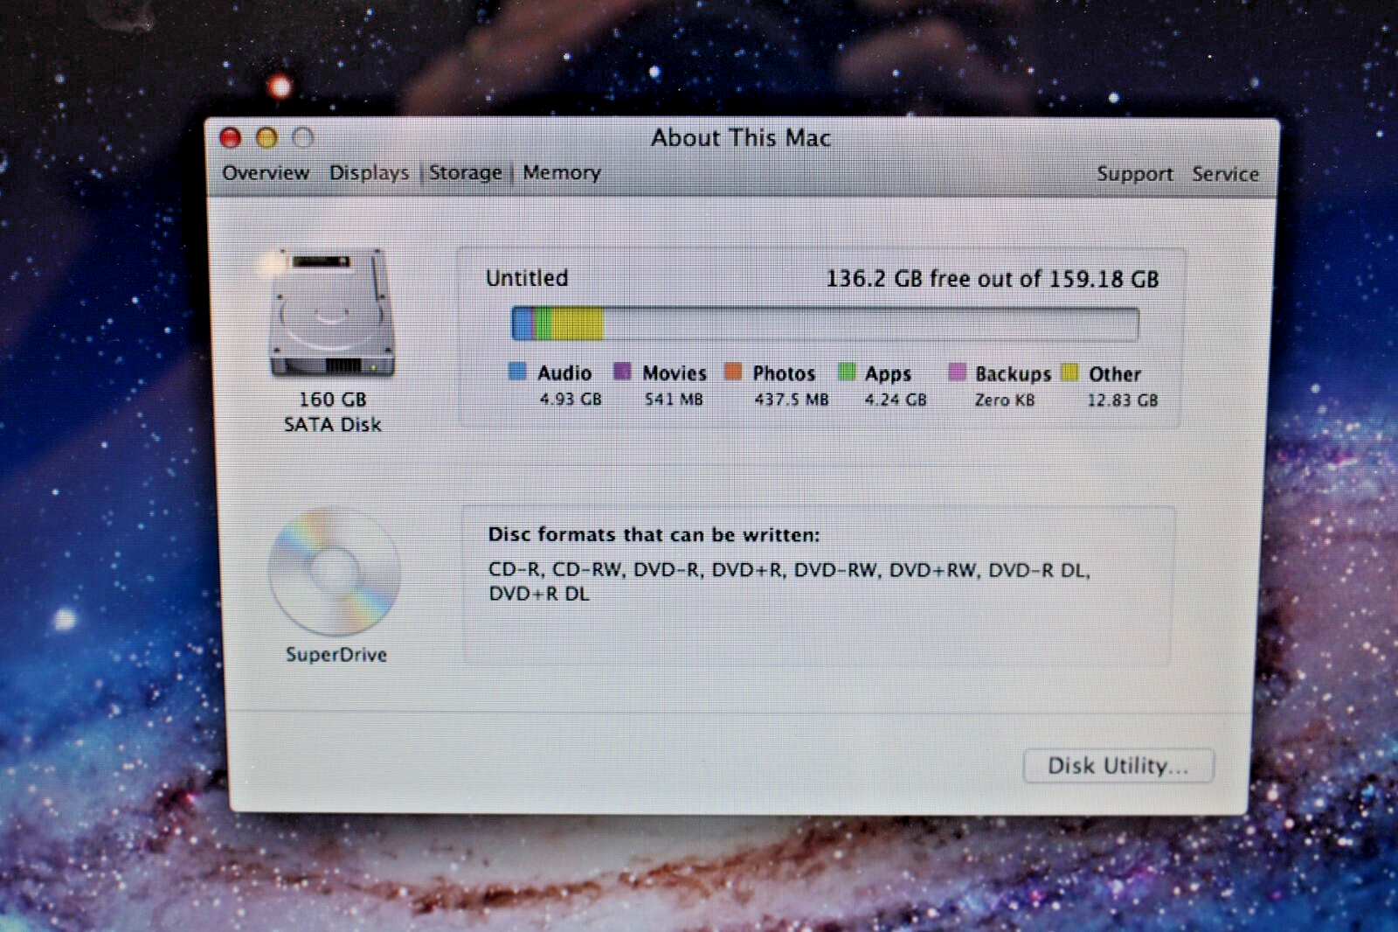Image resolution: width=1398 pixels, height=932 pixels.
Task: Click the green Apps legend swatch
Action: pos(846,372)
